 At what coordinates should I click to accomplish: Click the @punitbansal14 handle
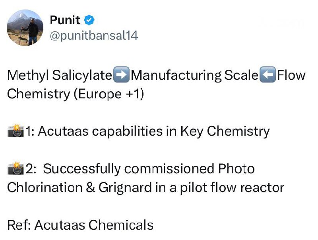click(93, 36)
